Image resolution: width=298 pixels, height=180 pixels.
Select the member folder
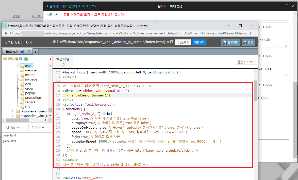(31, 70)
